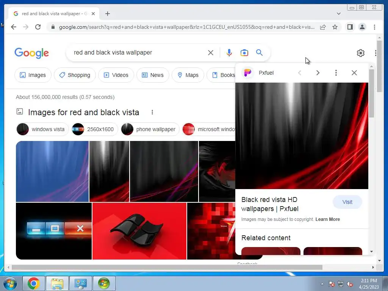
Task: Click the Google logo
Action: click(32, 53)
